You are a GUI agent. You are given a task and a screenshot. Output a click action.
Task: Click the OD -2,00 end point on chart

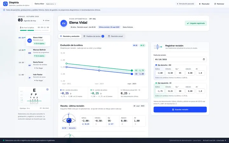click(132, 74)
